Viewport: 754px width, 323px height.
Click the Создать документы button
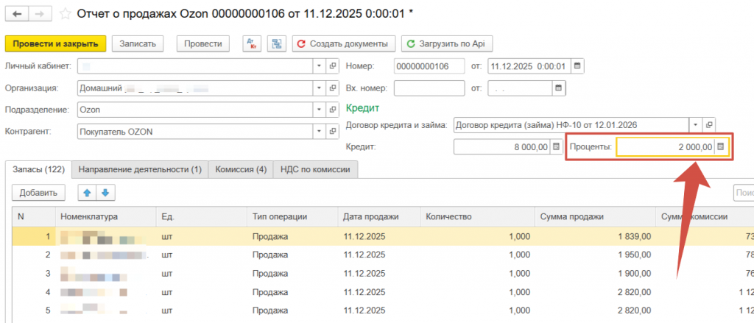tap(344, 44)
